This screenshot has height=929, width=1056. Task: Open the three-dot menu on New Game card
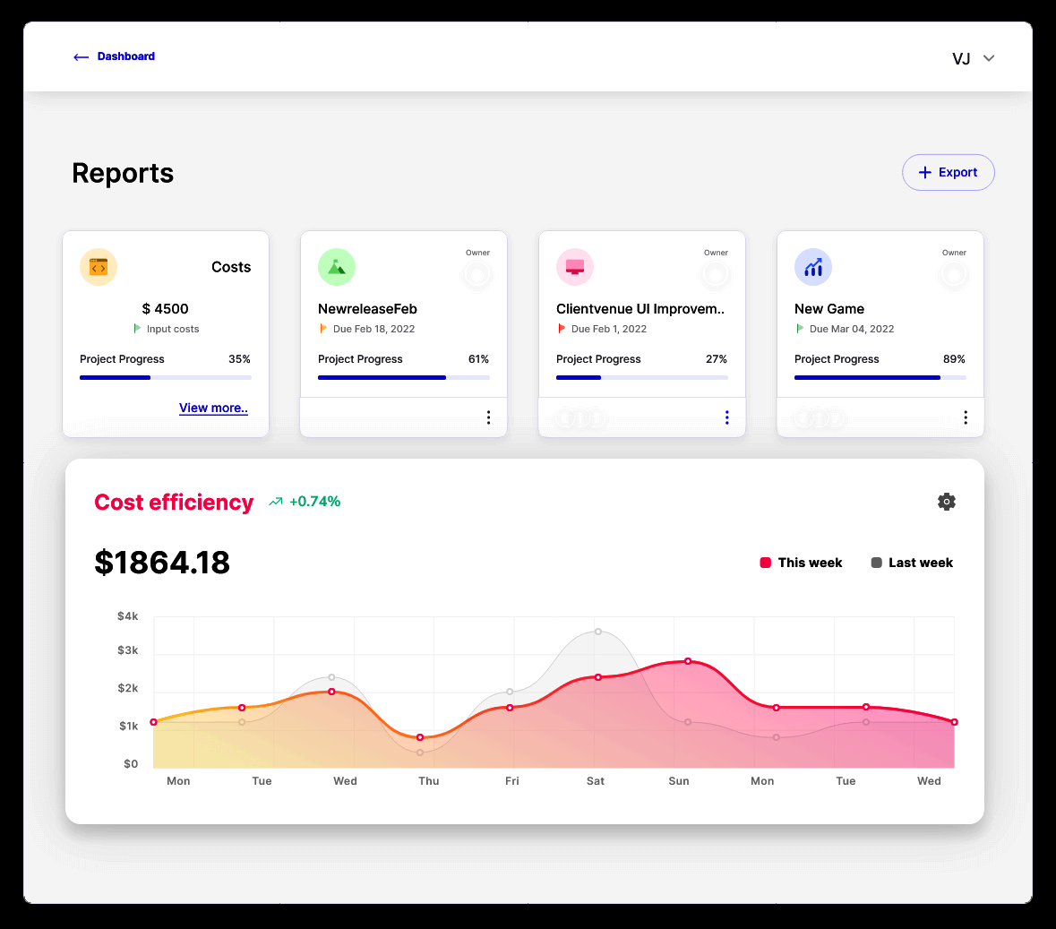point(965,417)
